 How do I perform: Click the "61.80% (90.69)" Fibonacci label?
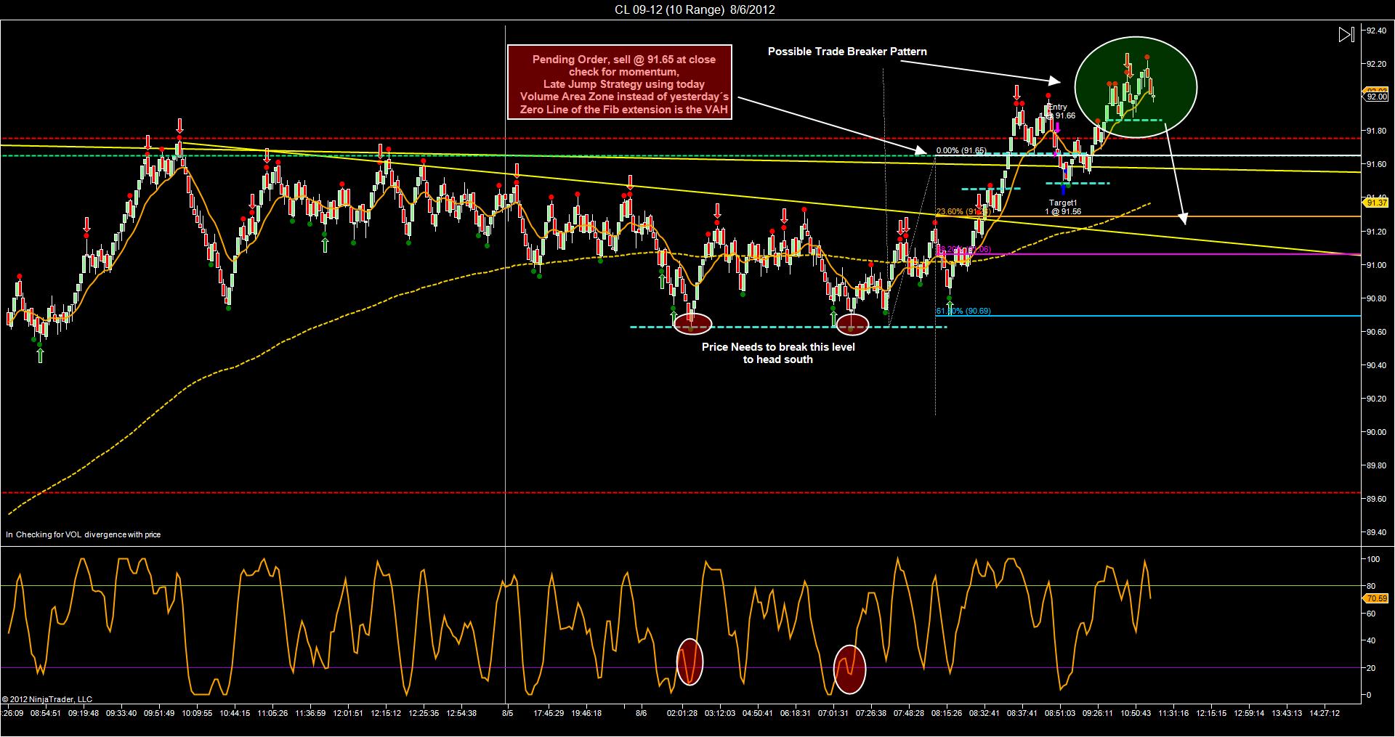pyautogui.click(x=963, y=311)
